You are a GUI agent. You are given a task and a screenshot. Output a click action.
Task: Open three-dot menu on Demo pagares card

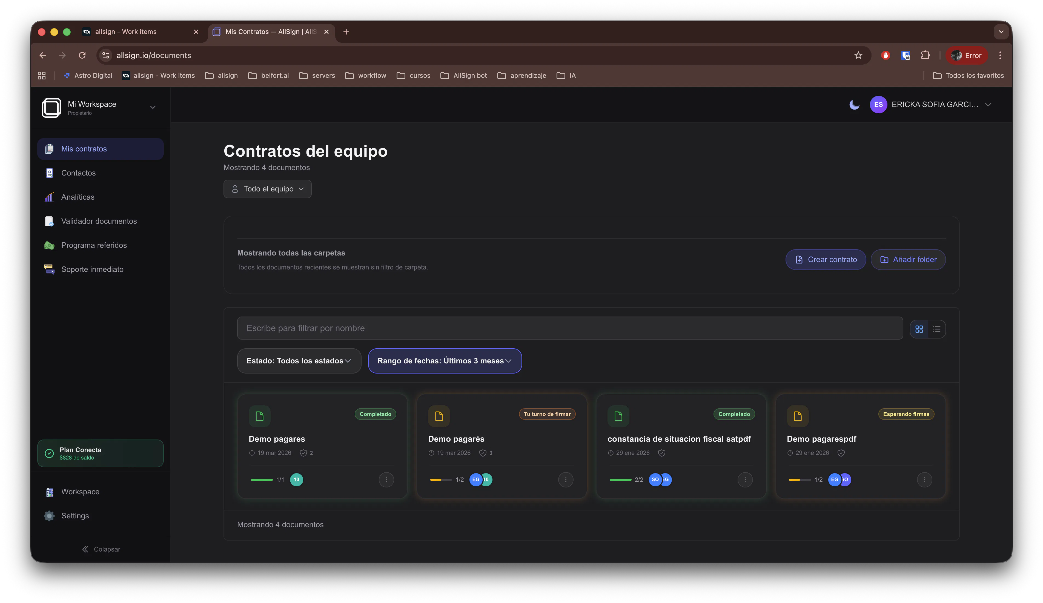click(386, 480)
